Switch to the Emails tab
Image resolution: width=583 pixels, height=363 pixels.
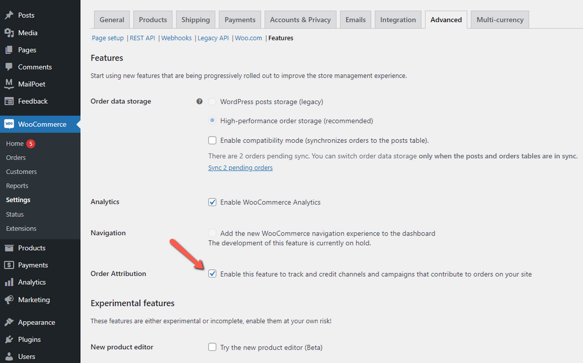click(x=355, y=19)
